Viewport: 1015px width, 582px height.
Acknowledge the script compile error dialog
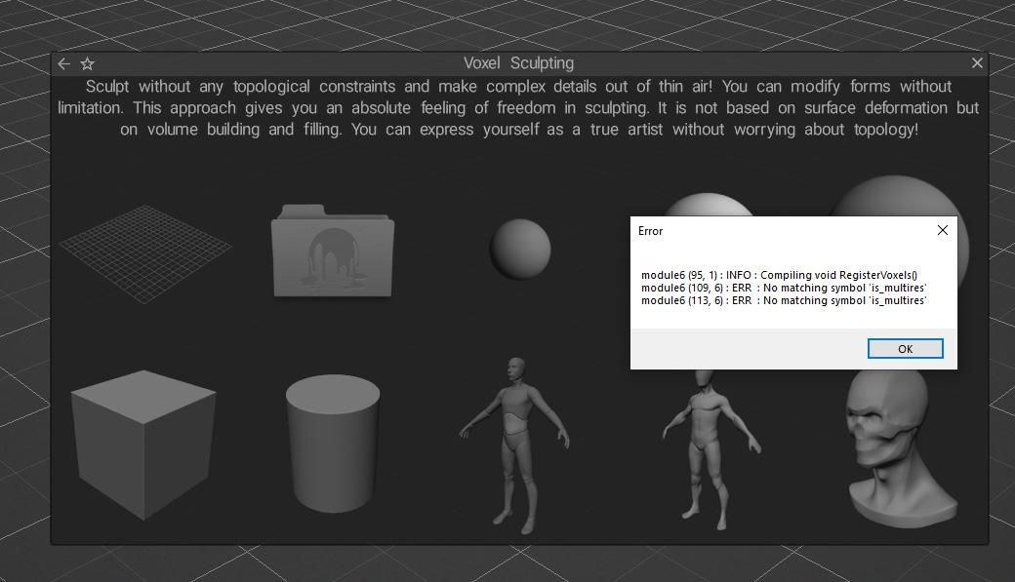click(905, 348)
